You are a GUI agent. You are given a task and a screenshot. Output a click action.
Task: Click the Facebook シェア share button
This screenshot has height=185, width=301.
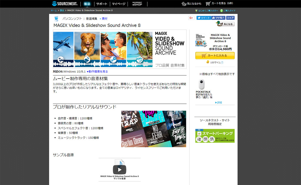click(230, 18)
